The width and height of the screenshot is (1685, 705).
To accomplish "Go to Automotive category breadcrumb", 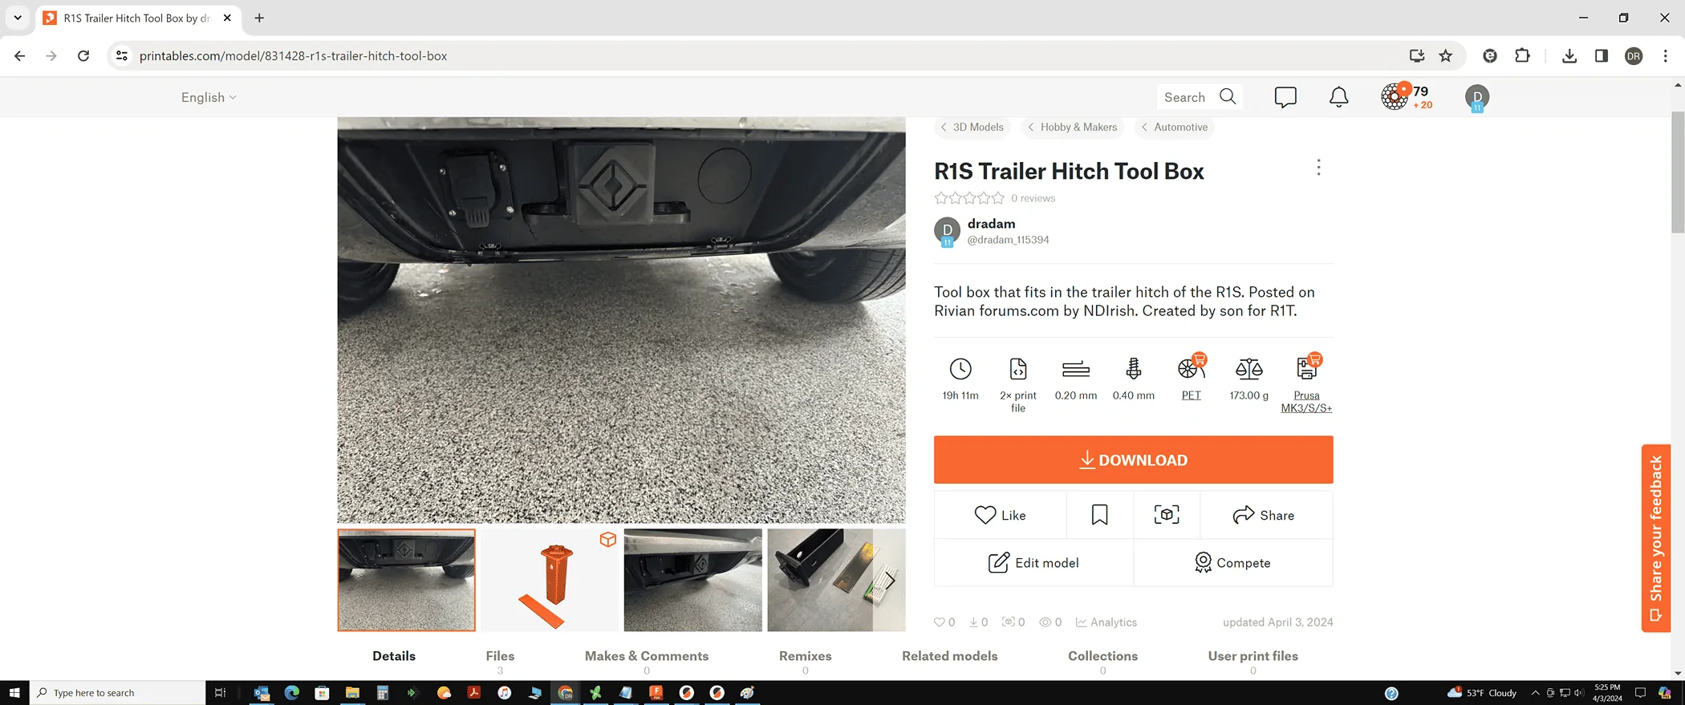I will (1174, 127).
